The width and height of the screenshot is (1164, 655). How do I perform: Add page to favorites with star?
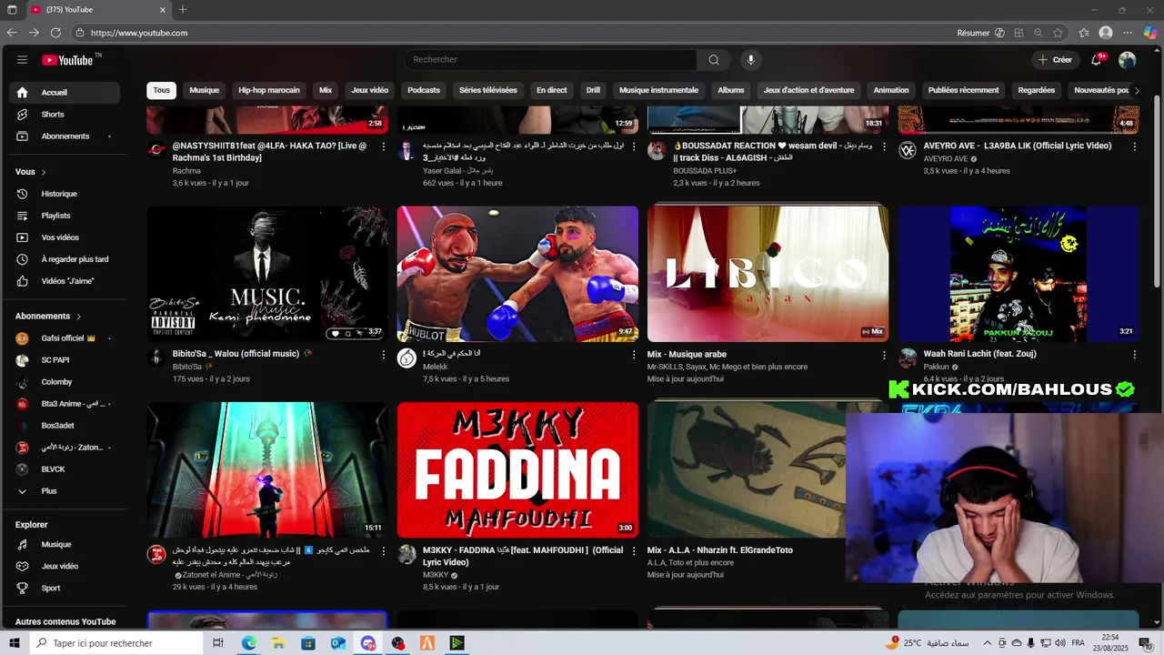click(x=1058, y=33)
